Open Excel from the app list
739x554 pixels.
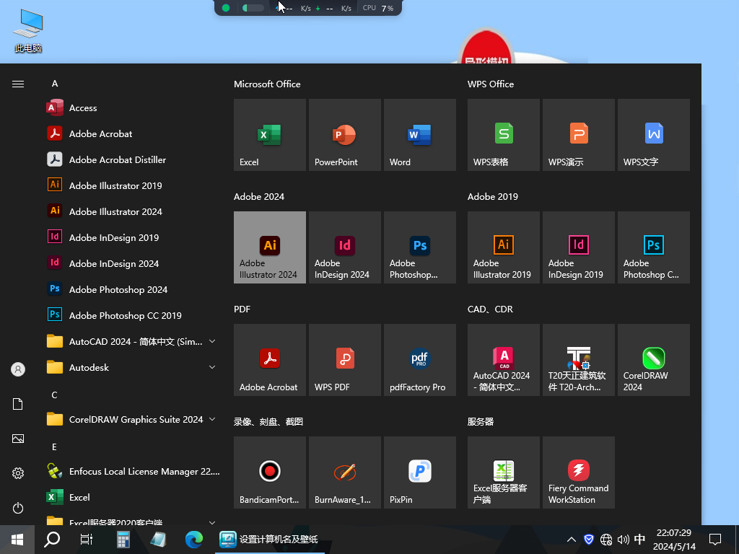click(132, 497)
